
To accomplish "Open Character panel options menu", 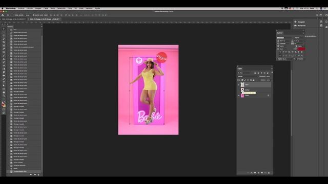I will (303, 33).
